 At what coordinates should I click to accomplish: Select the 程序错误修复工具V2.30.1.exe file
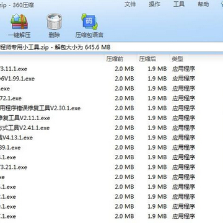[40, 108]
